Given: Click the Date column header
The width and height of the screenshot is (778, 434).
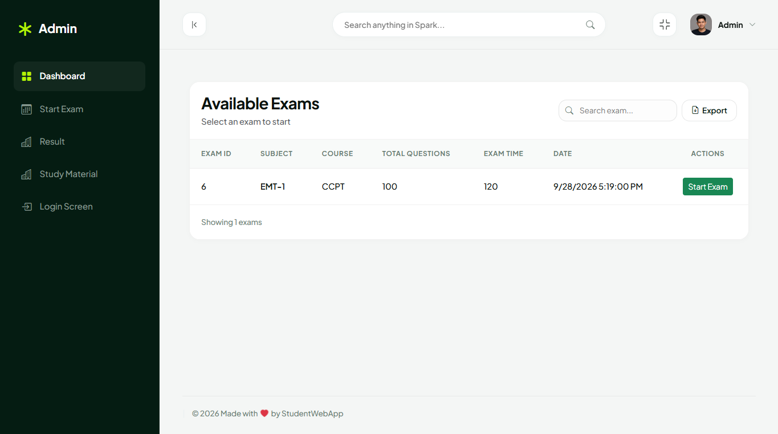Looking at the screenshot, I should [563, 154].
